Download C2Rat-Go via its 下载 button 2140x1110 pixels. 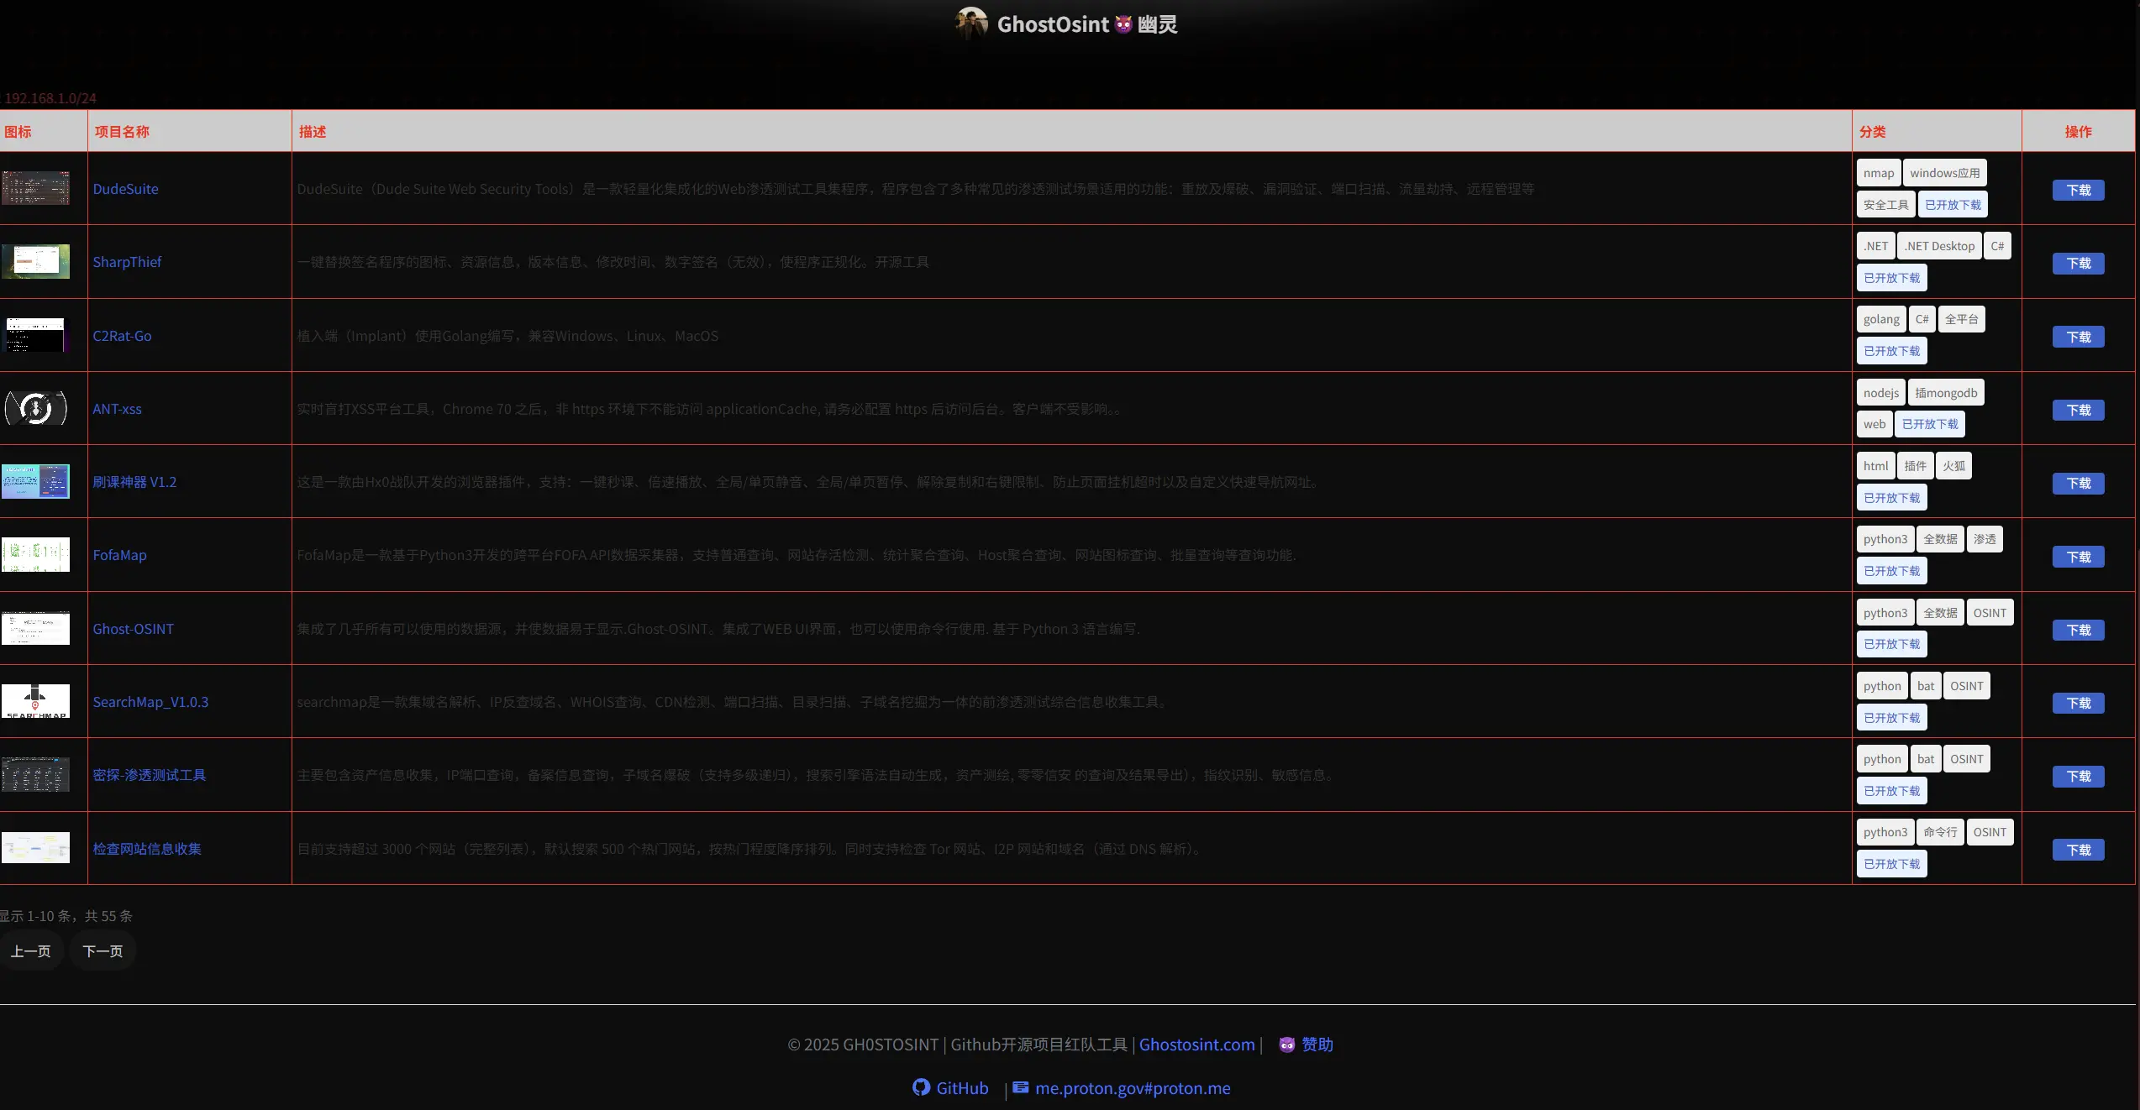point(2079,337)
